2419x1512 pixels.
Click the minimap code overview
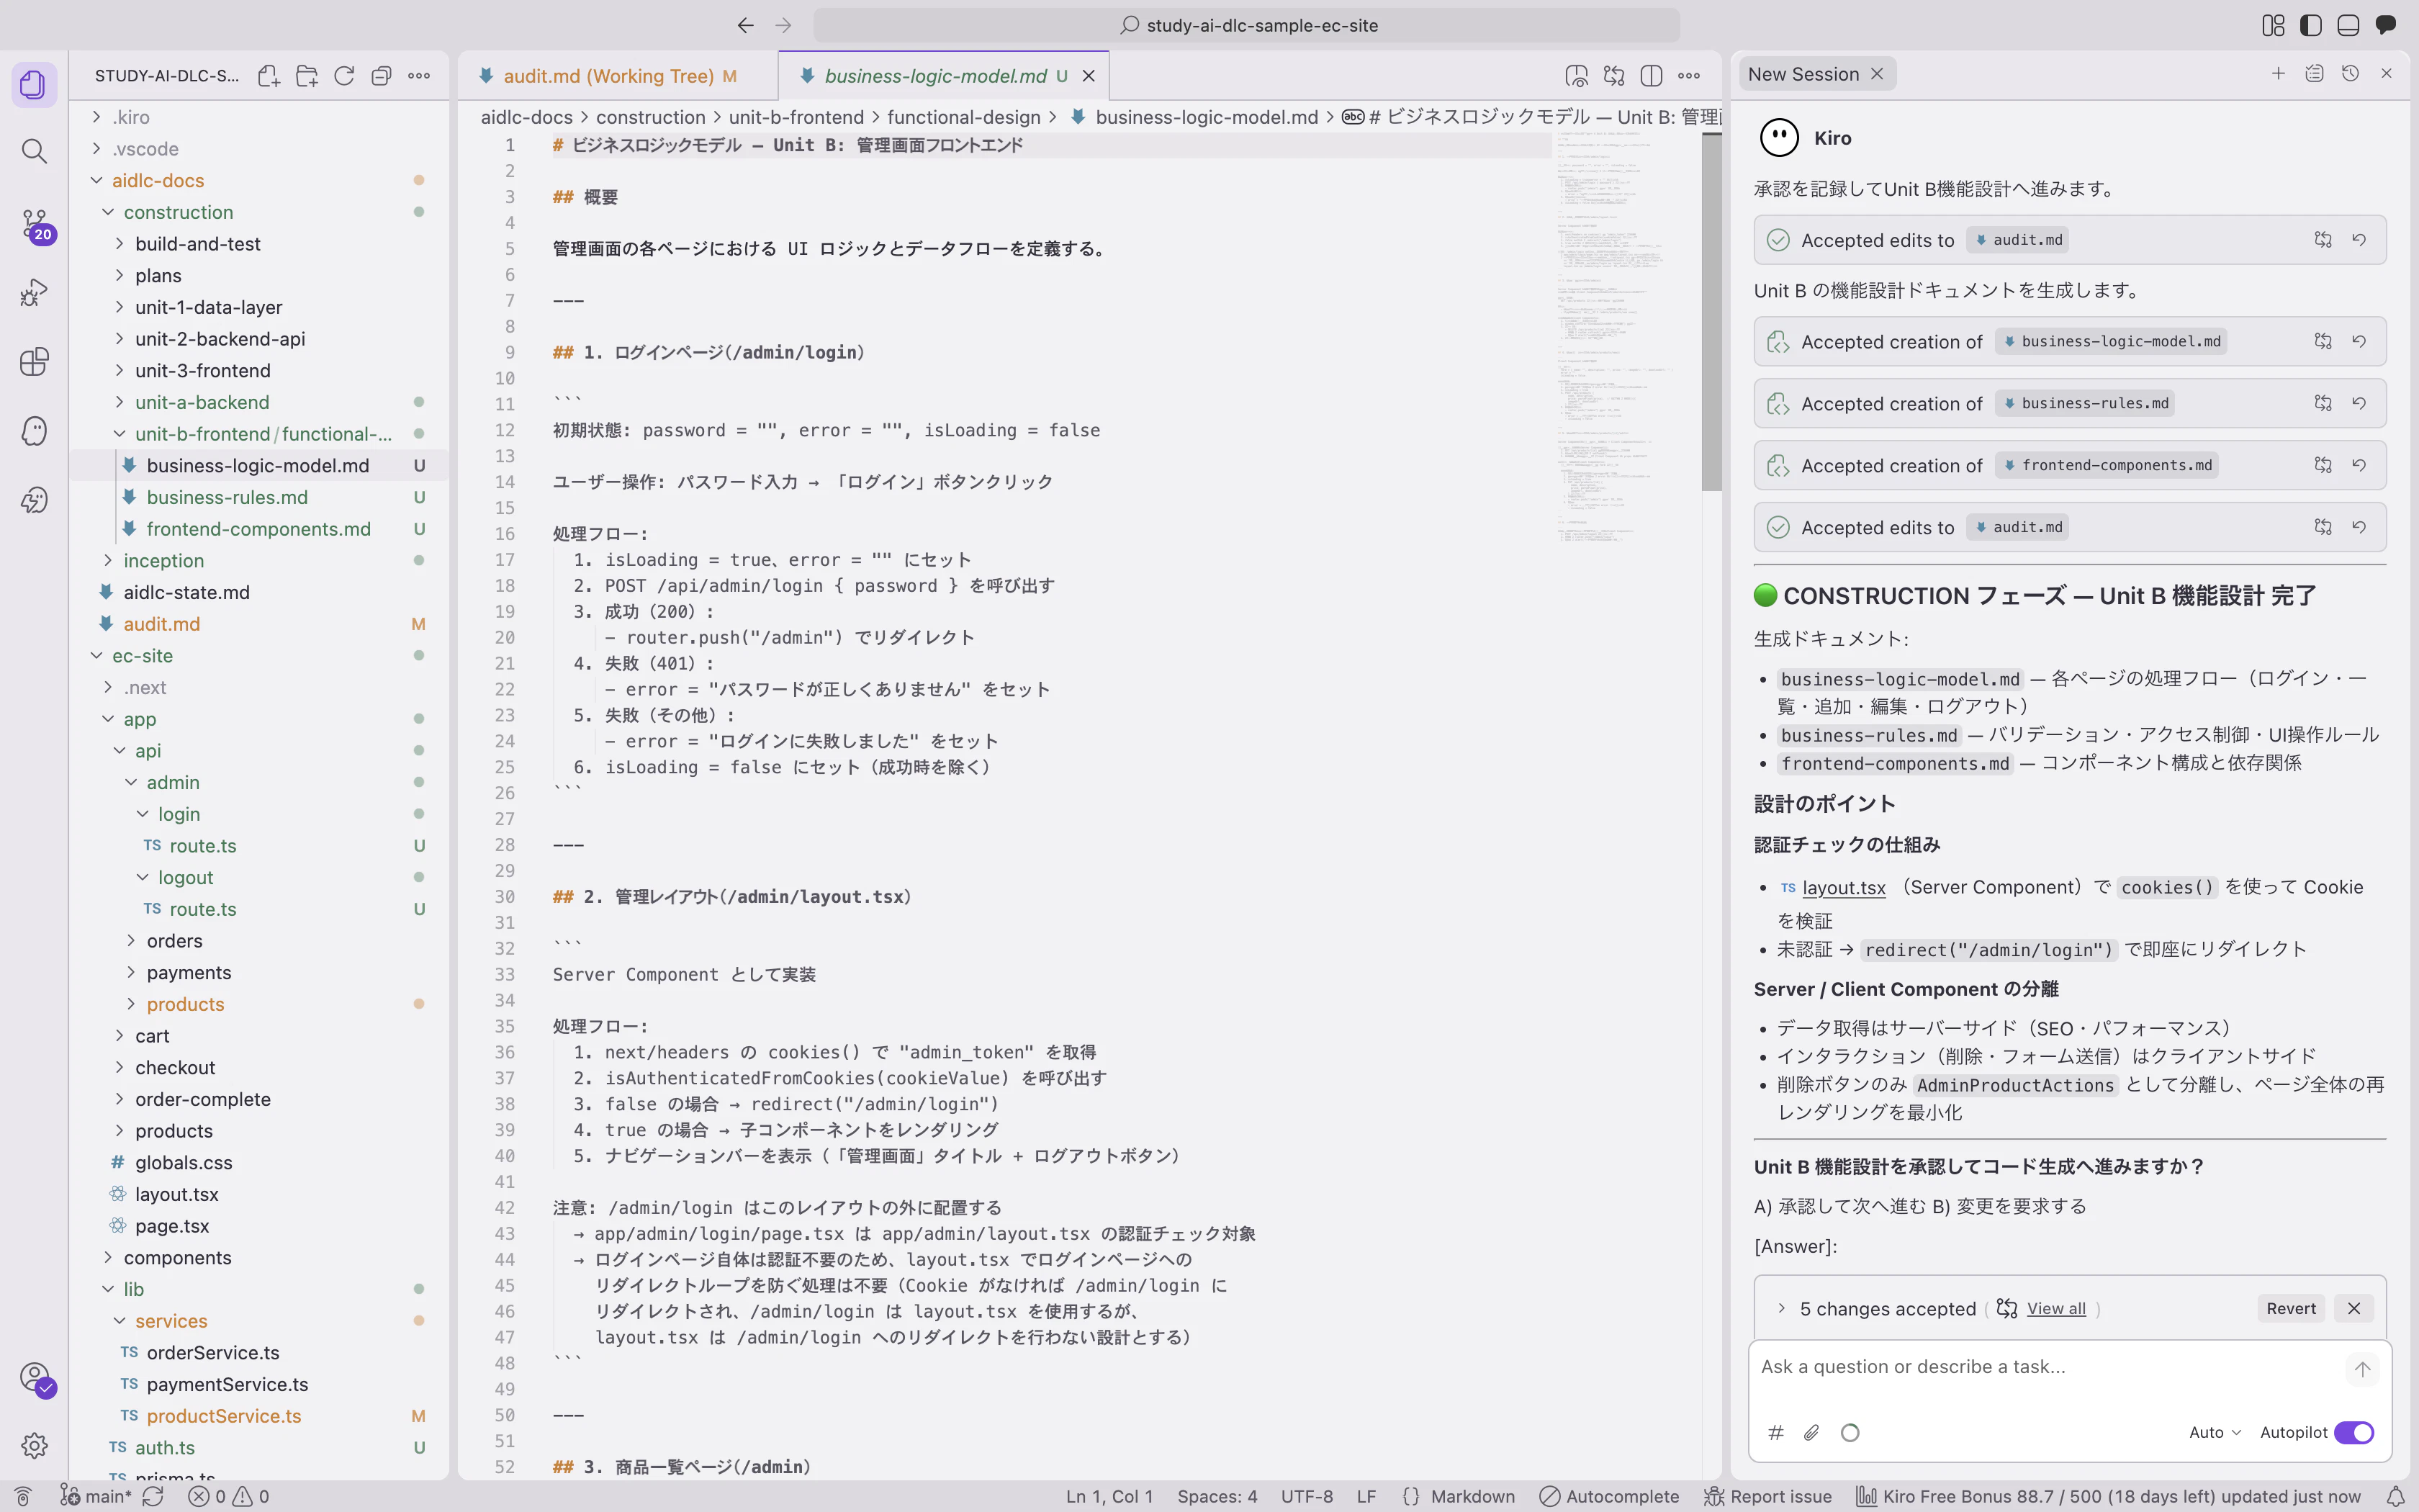click(1626, 336)
